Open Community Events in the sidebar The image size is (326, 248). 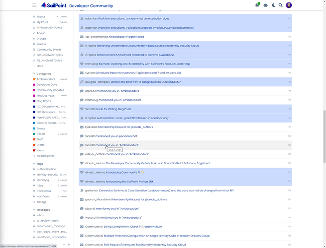click(50, 50)
